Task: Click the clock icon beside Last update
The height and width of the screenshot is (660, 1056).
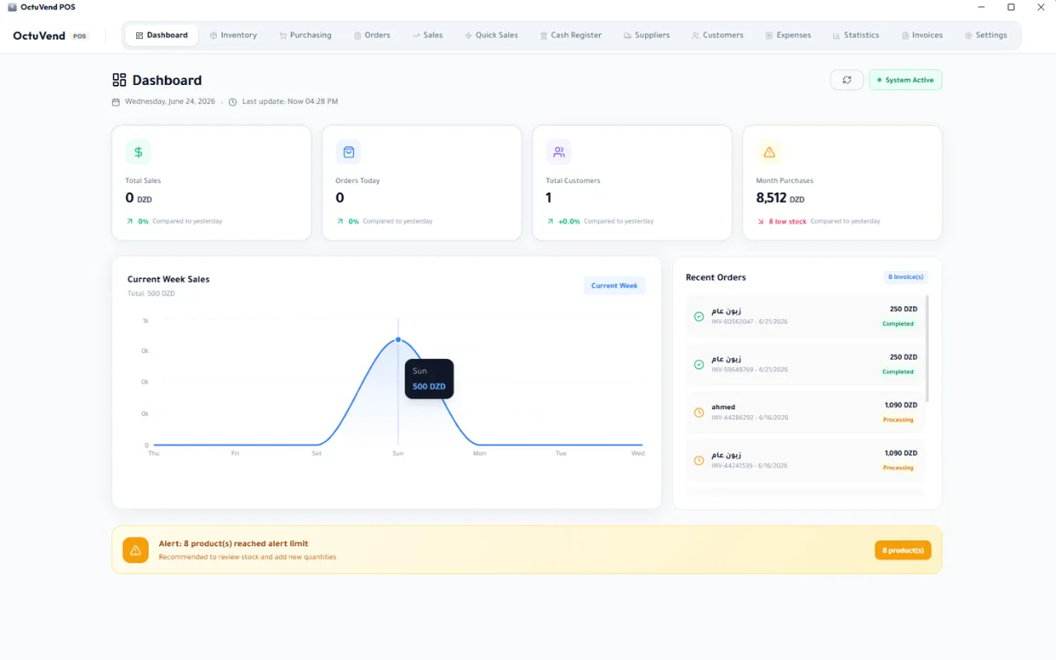Action: 233,101
